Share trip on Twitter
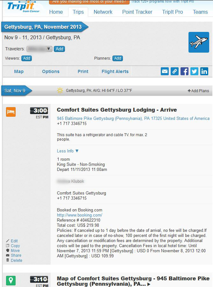The width and height of the screenshot is (213, 287). pyautogui.click(x=194, y=71)
